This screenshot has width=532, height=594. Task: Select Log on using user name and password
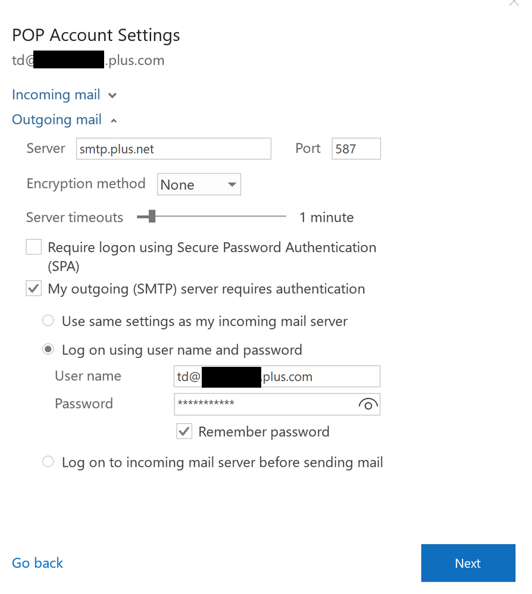pyautogui.click(x=48, y=349)
